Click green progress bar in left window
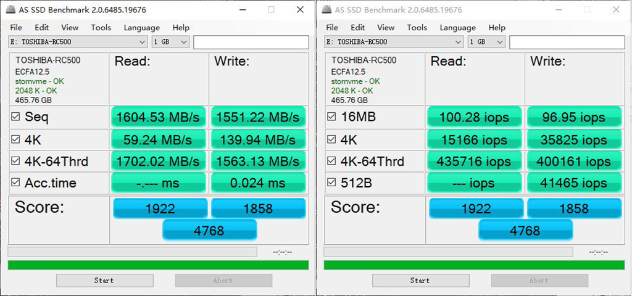This screenshot has height=296, width=632. pyautogui.click(x=158, y=265)
